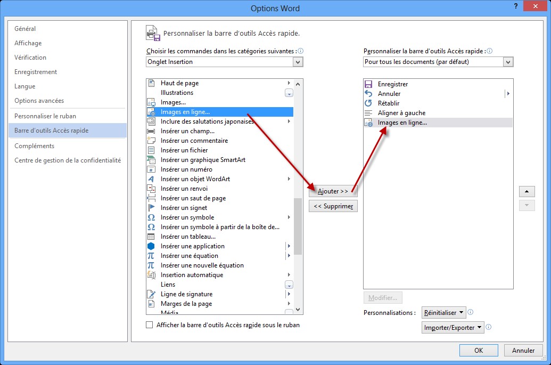Click the help question mark in title bar
Image resolution: width=551 pixels, height=365 pixels.
pos(515,6)
